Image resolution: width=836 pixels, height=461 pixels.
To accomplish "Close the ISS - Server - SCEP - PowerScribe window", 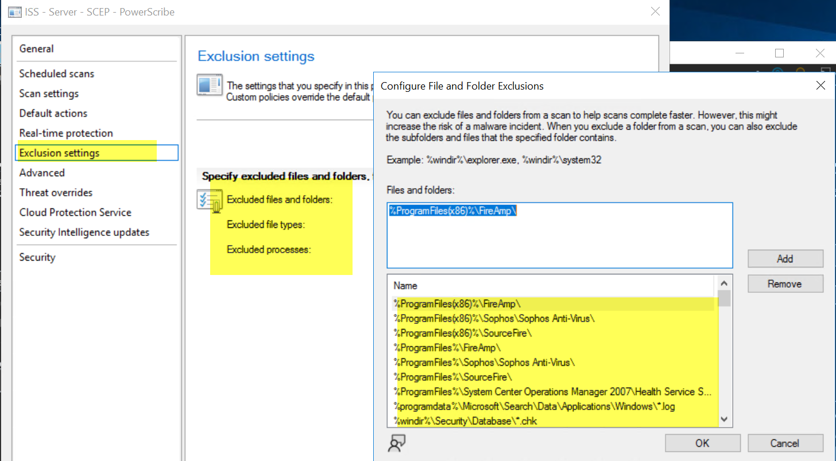I will click(x=655, y=11).
